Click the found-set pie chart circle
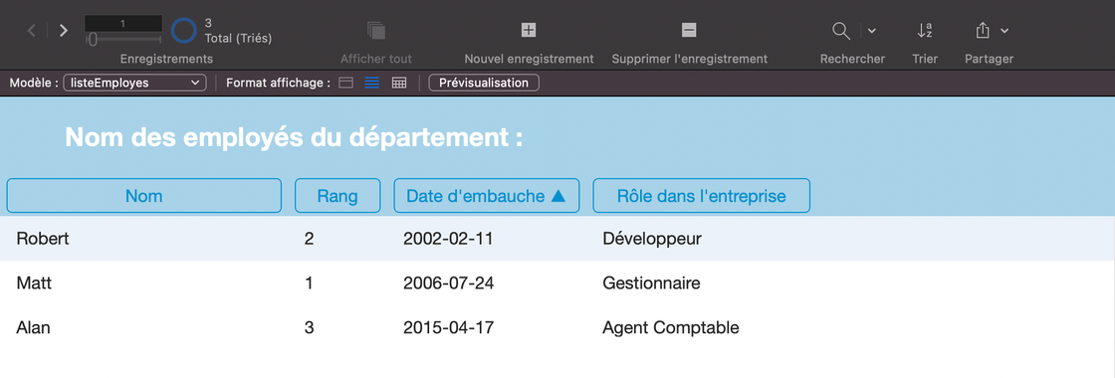The height and width of the screenshot is (378, 1115). click(x=183, y=31)
